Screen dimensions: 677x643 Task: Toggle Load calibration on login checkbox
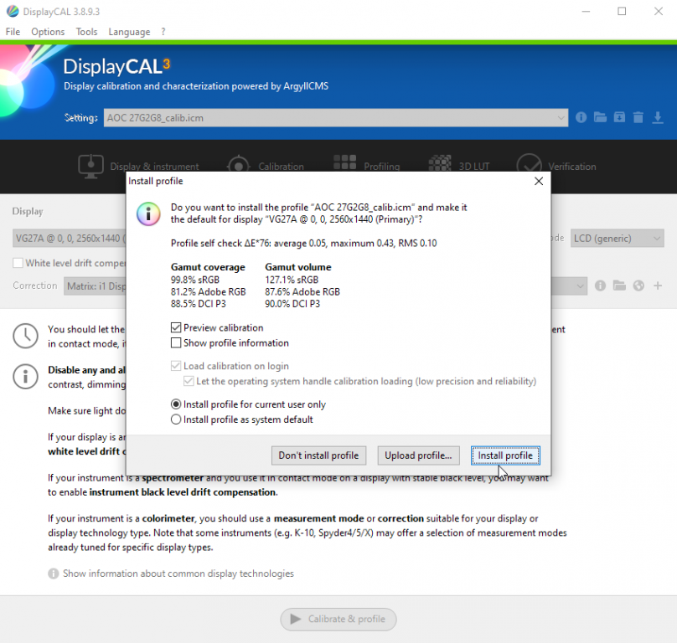click(x=176, y=366)
